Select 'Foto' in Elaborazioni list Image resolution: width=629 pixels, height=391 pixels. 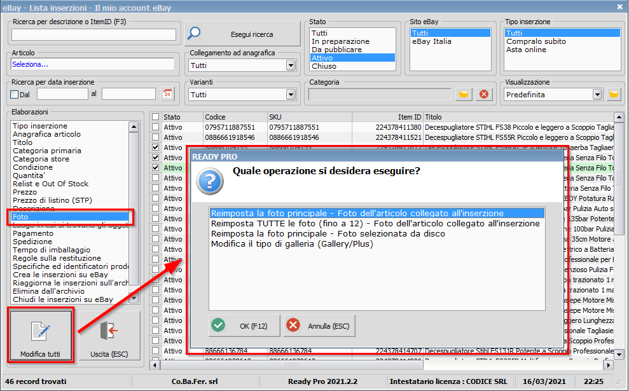click(x=70, y=217)
